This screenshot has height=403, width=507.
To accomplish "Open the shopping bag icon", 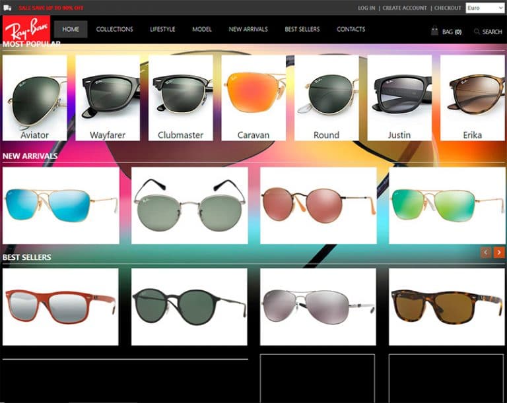I will (x=434, y=31).
